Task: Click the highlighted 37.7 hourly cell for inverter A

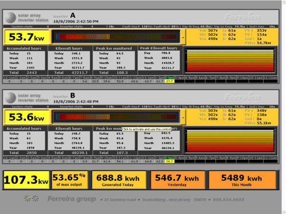Action: [169, 81]
